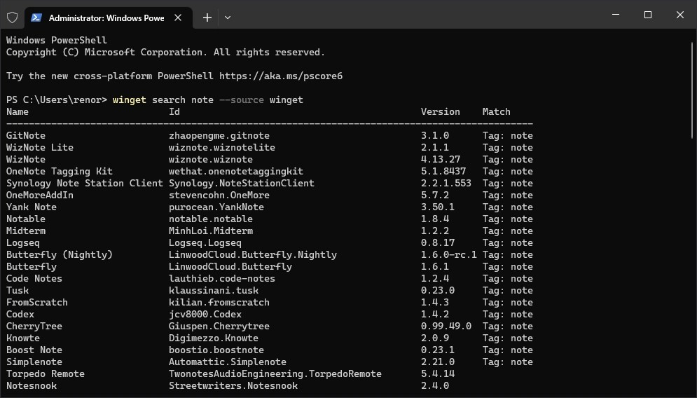Click the 'lauthieb.code-notes' id
This screenshot has height=398, width=697.
pyautogui.click(x=222, y=279)
